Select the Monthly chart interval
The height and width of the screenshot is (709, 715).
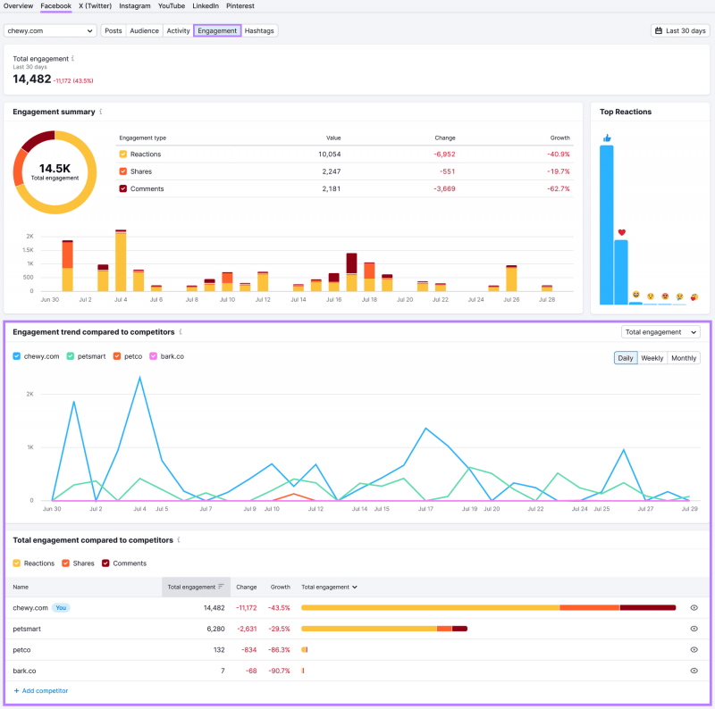(x=684, y=358)
